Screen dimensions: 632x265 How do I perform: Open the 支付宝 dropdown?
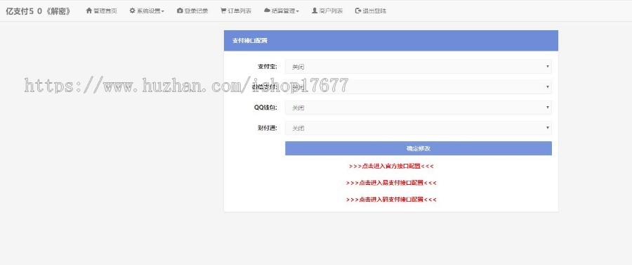(419, 67)
